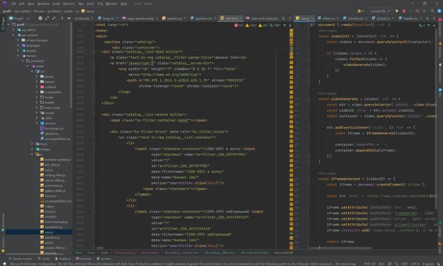Viewport: 443px width, 266px height.
Task: Click the Collapse All icon in Project panel
Action: (x=53, y=19)
